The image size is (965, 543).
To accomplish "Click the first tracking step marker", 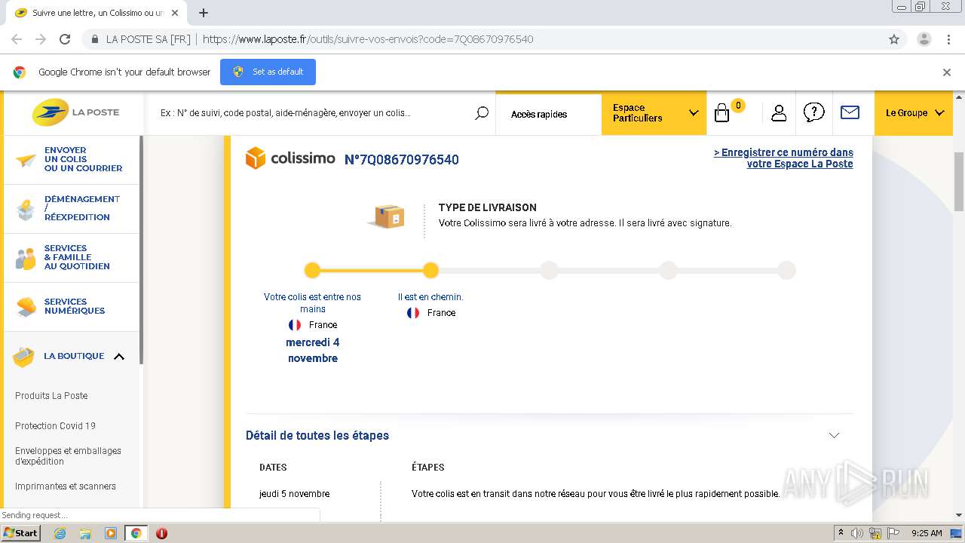I will 312,270.
